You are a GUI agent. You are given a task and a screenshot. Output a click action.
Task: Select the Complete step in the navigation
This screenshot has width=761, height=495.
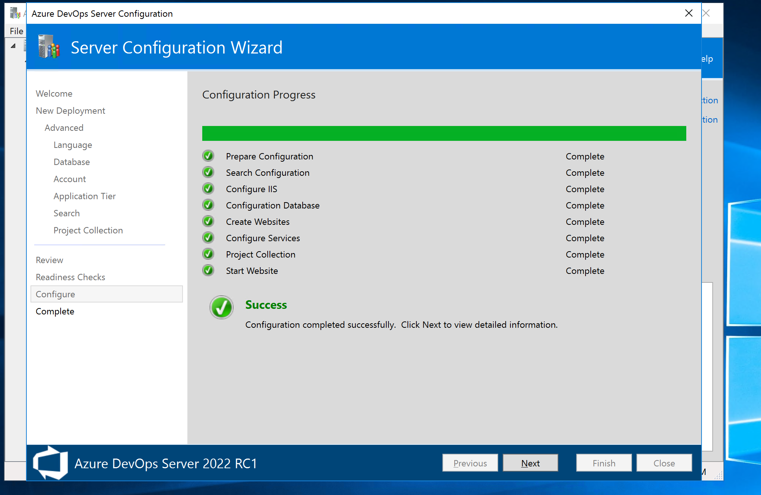55,311
